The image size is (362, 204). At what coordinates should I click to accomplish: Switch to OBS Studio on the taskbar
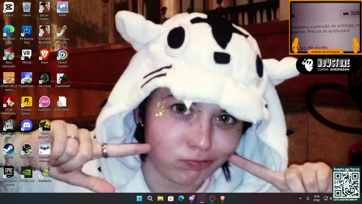[x=212, y=198]
